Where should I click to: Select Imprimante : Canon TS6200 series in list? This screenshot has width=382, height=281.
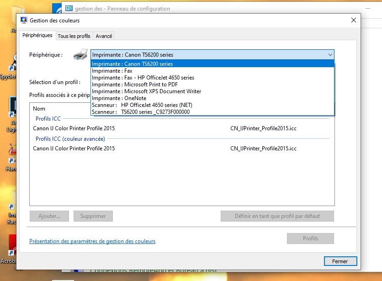[x=212, y=64]
